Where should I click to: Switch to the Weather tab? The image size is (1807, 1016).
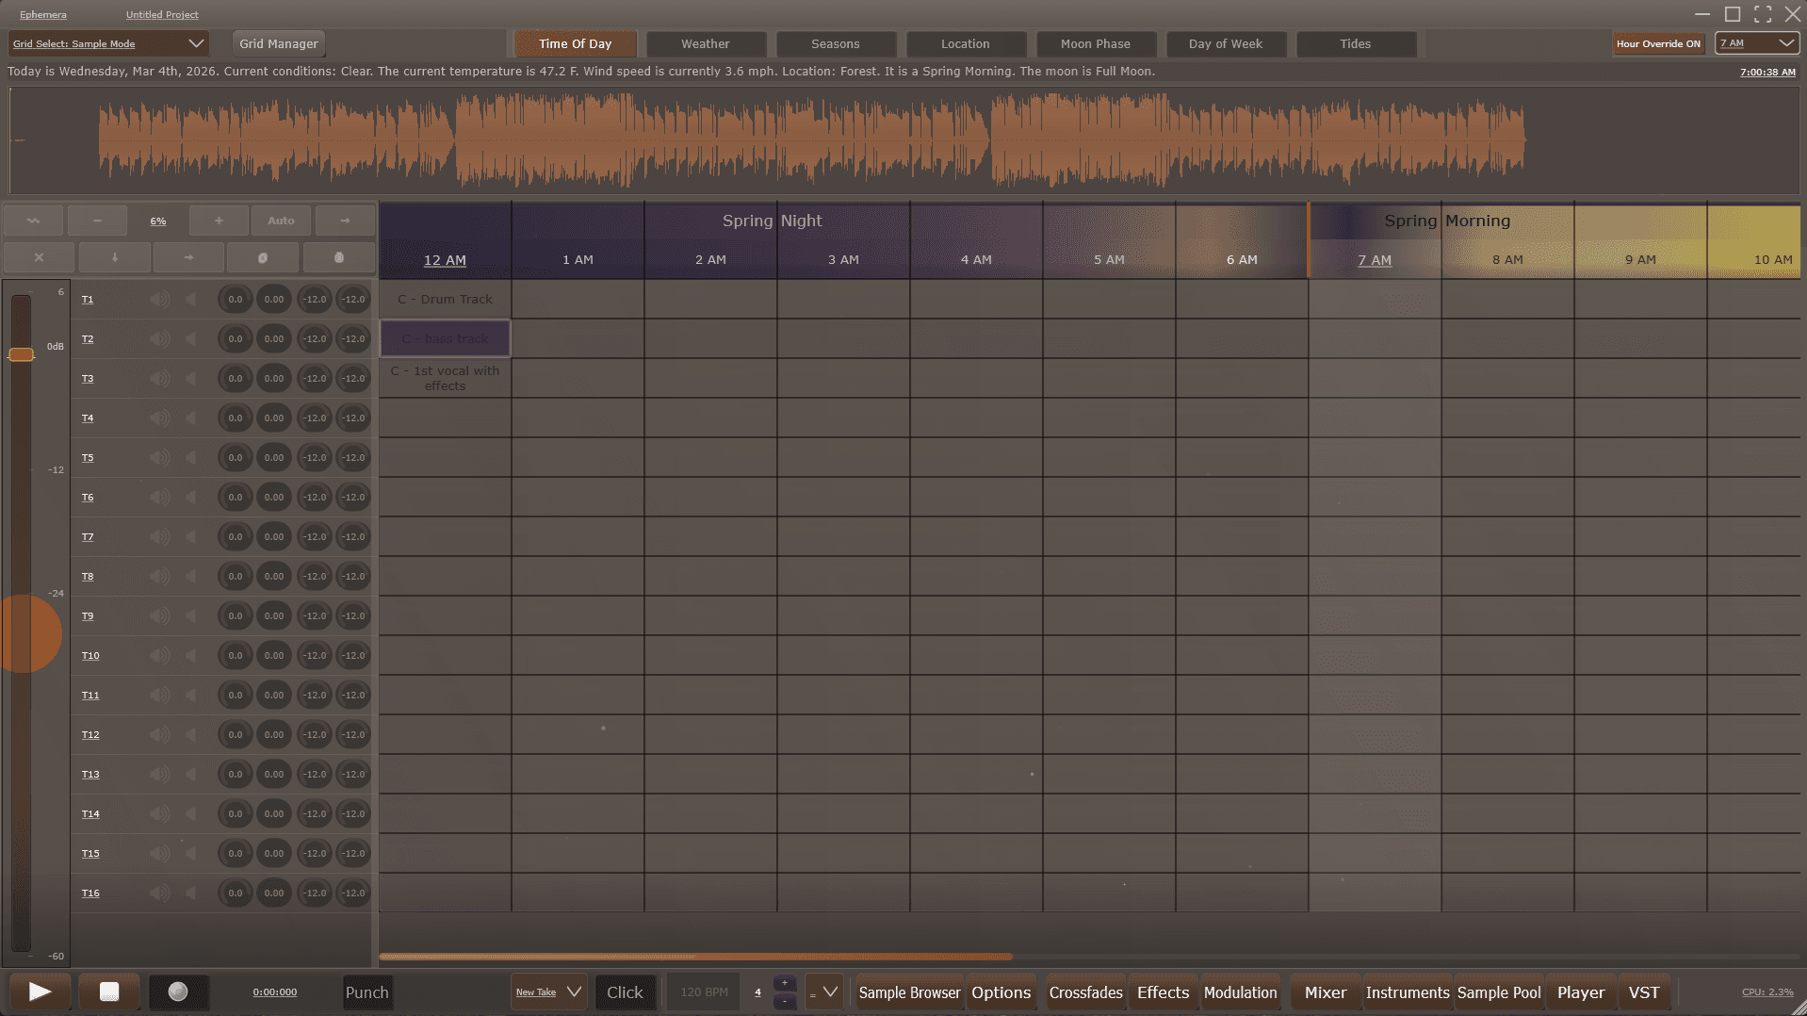(x=705, y=43)
